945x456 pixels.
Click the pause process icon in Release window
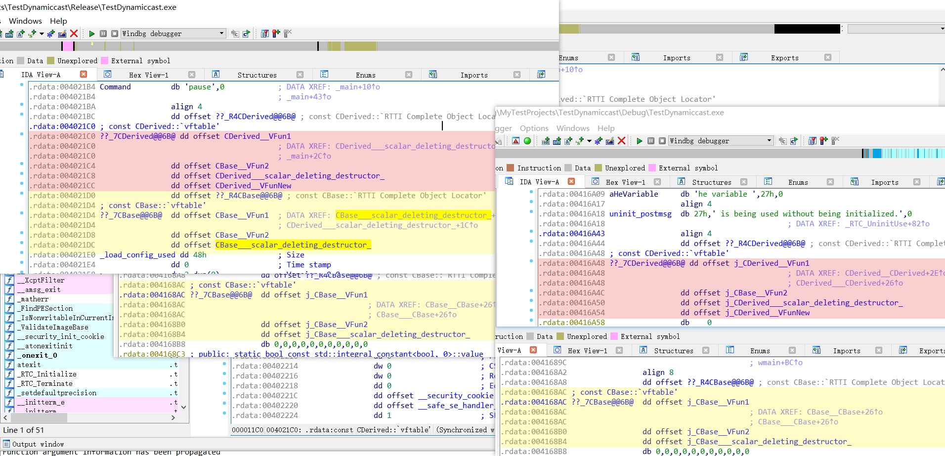pyautogui.click(x=103, y=34)
